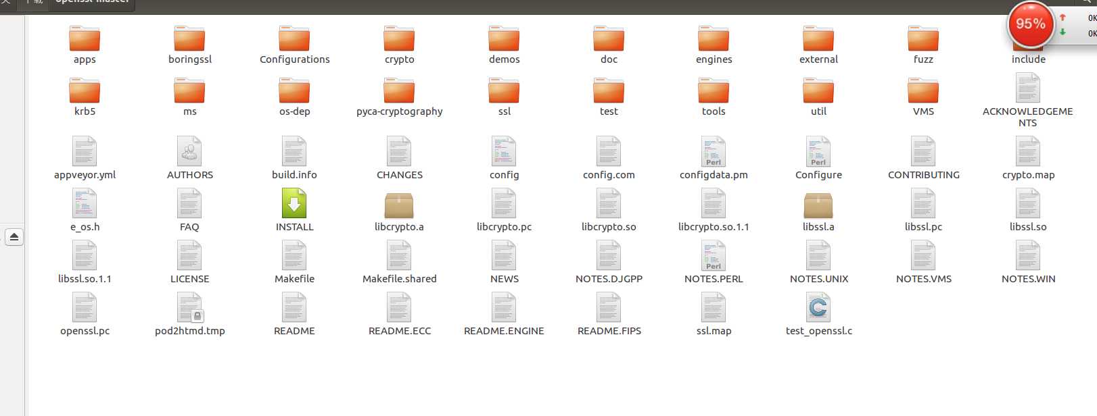The height and width of the screenshot is (416, 1097).
Task: Select the README.ENGINE file
Action: point(504,307)
